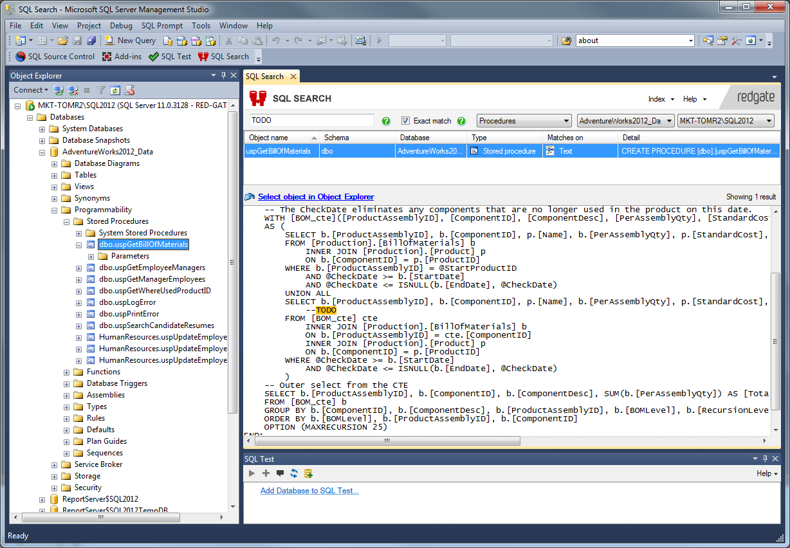Open the Index dropdown in SQL Search
This screenshot has height=548, width=790.
click(661, 99)
